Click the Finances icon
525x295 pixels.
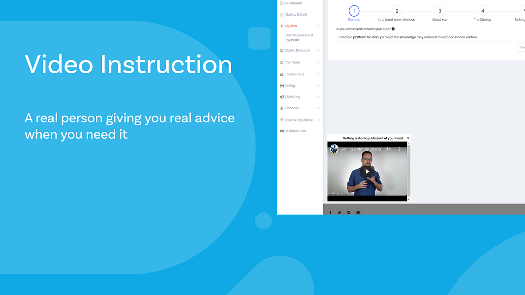point(281,108)
